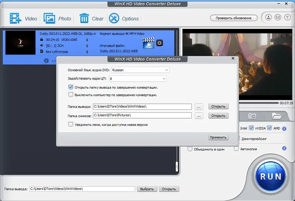Image resolution: width=295 pixels, height=201 pixels.
Task: Minimize the main converter window
Action: (279, 4)
